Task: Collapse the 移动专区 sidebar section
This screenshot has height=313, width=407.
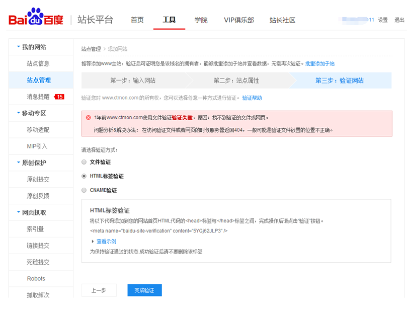Action: point(33,113)
